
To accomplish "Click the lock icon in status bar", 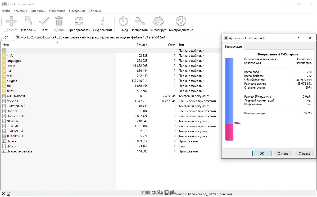I will click(8, 194).
